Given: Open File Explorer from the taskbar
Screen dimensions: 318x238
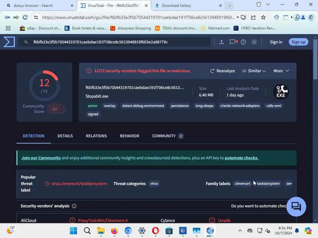Looking at the screenshot, I should [101, 231].
